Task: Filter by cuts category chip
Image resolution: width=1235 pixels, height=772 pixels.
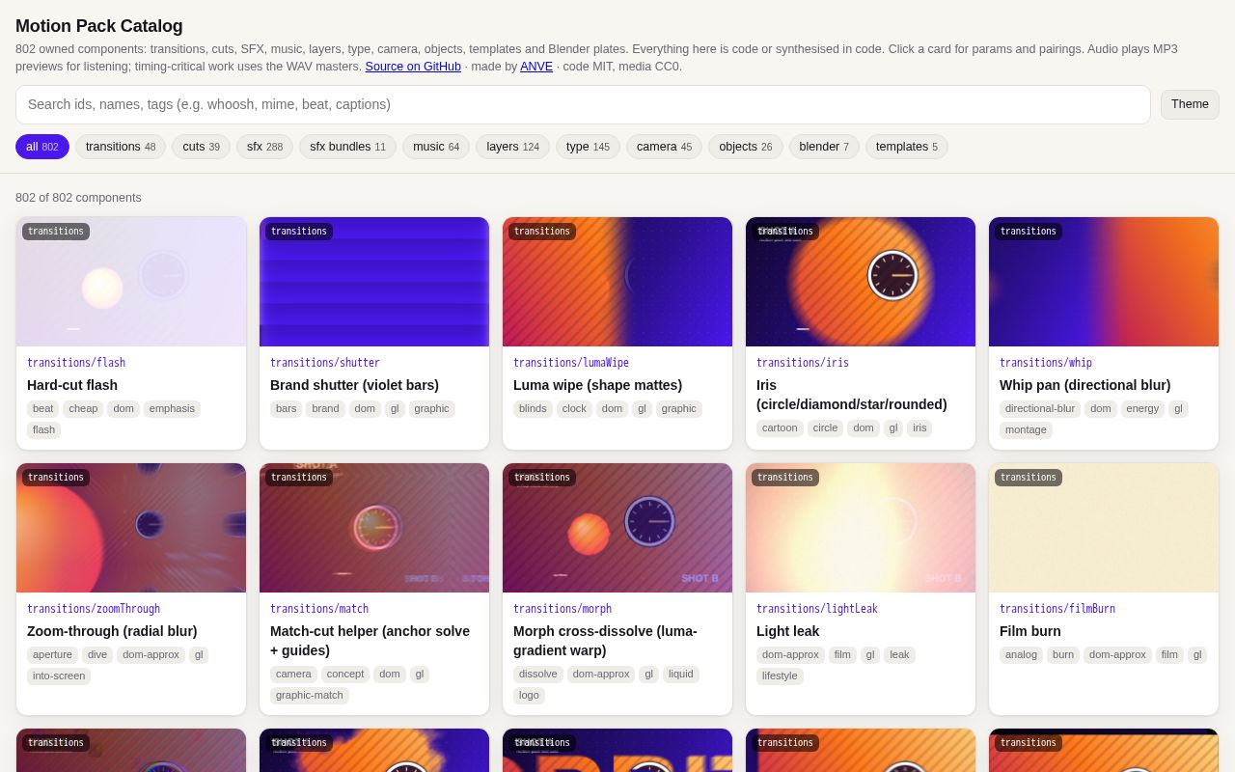Action: tap(201, 147)
